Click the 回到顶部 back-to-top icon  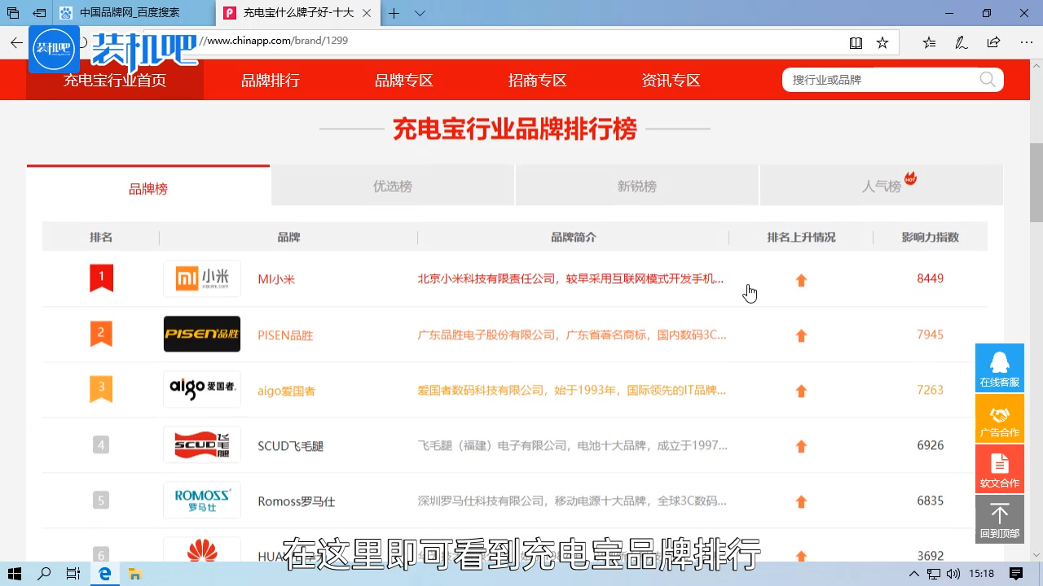[999, 518]
